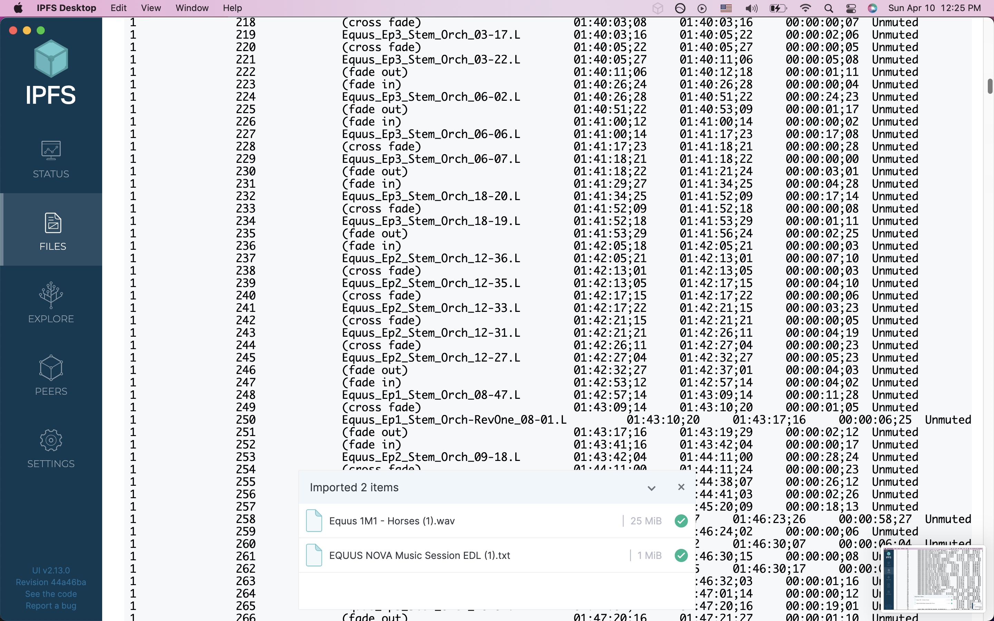The width and height of the screenshot is (994, 621).
Task: Open macOS Control Center toggles icon
Action: (x=851, y=8)
